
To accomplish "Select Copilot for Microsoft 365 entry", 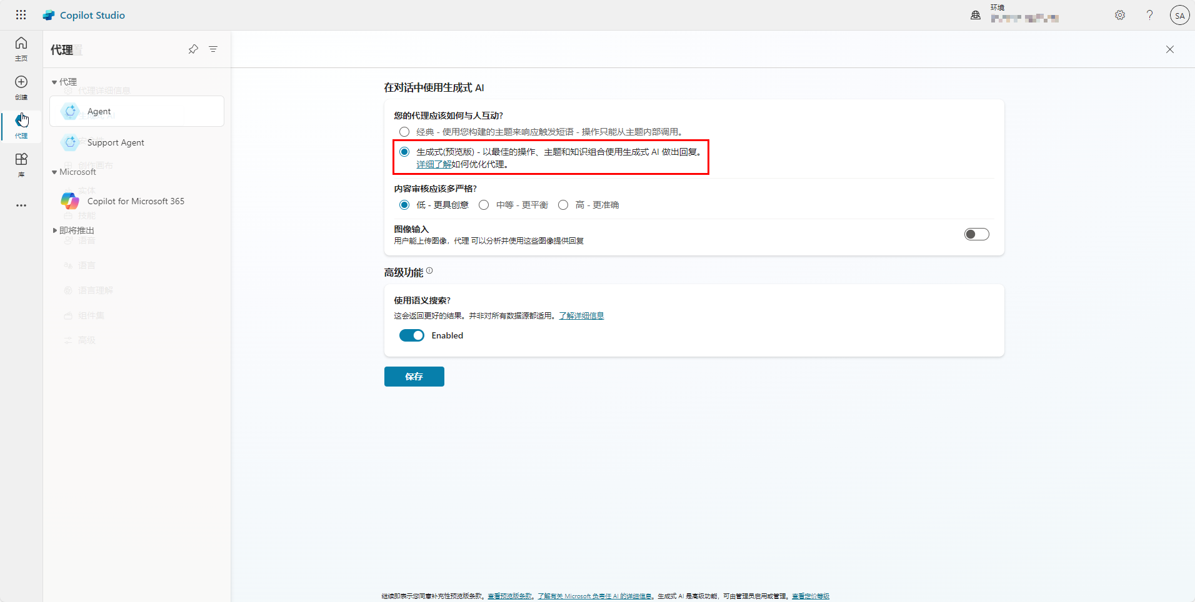I will pyautogui.click(x=137, y=201).
